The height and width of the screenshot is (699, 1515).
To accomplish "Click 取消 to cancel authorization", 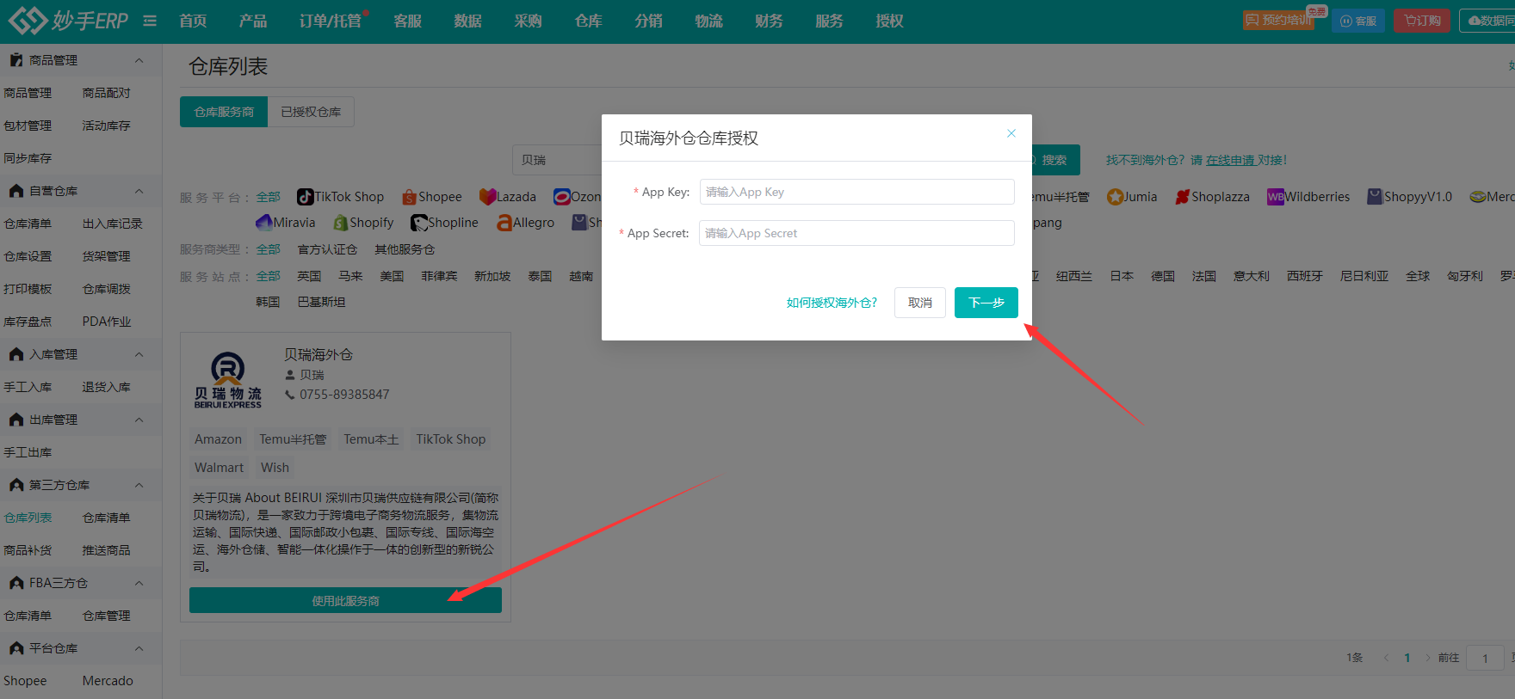I will point(920,303).
